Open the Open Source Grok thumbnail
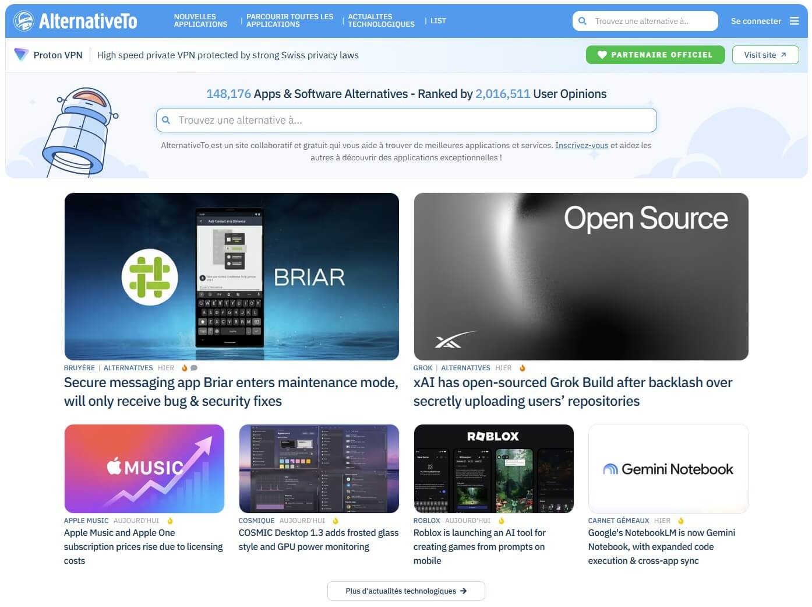The image size is (812, 607). pyautogui.click(x=581, y=276)
